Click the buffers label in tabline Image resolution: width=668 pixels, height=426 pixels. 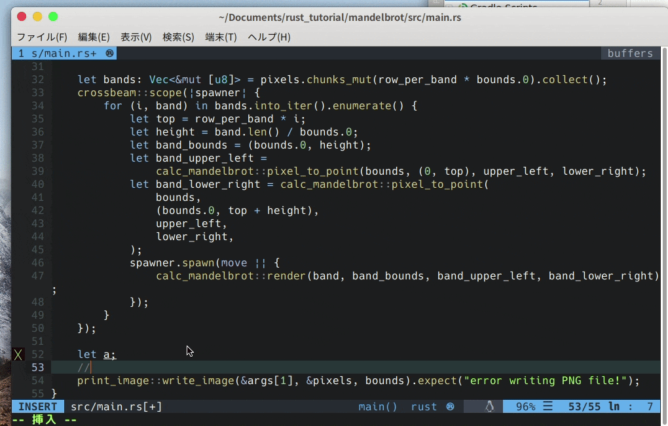[x=630, y=53]
